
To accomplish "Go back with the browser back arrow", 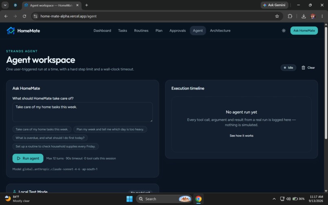I will pos(6,16).
